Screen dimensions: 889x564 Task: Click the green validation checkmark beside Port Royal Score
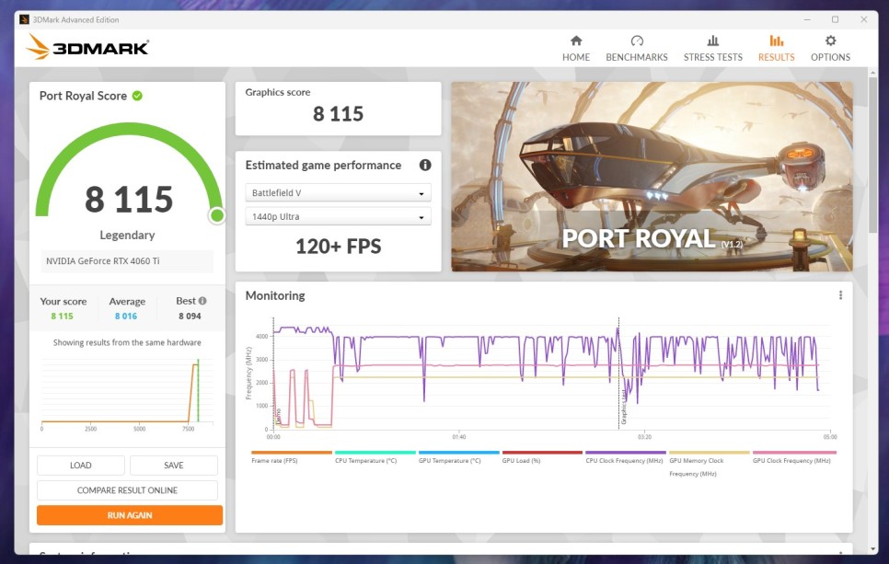137,96
